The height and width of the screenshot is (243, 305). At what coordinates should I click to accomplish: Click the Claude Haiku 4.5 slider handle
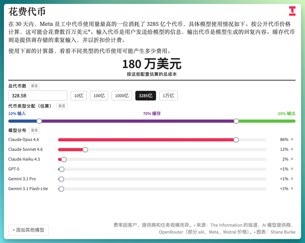pyautogui.click(x=64, y=159)
